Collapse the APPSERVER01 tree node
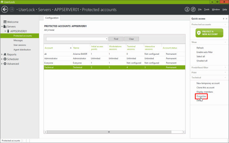Image resolution: width=229 pixels, height=143 pixels. coord(5,31)
